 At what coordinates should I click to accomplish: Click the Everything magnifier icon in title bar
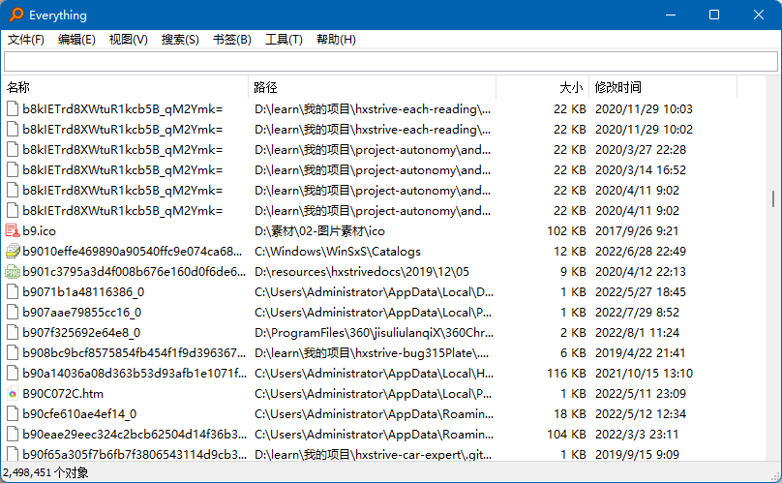point(16,15)
